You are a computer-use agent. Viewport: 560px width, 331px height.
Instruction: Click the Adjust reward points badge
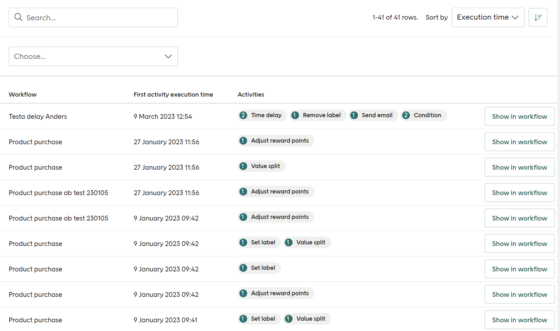(275, 140)
